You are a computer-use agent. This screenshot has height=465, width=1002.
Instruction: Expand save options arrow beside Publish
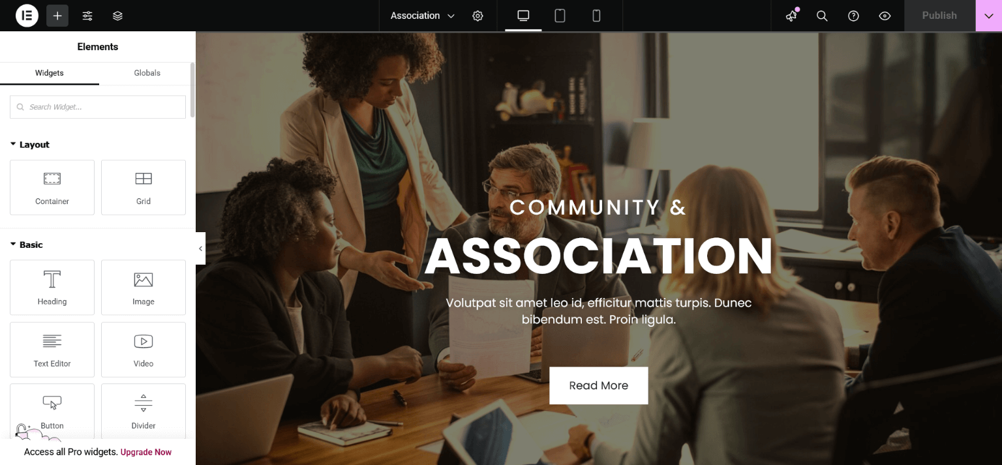click(x=989, y=16)
